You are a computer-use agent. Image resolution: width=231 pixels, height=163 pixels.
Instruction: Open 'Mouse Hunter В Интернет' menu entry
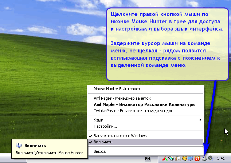[x=145, y=89]
